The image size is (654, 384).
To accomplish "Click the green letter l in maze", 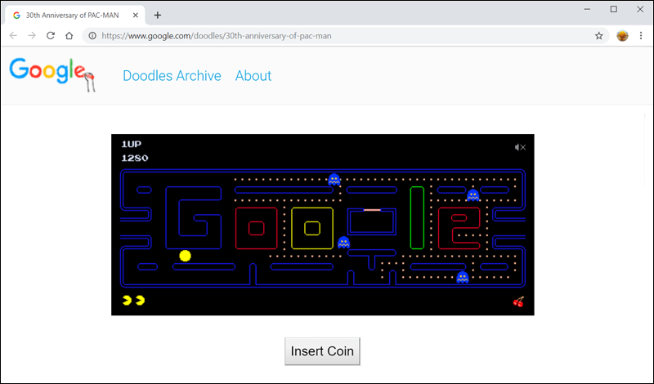I will [417, 217].
